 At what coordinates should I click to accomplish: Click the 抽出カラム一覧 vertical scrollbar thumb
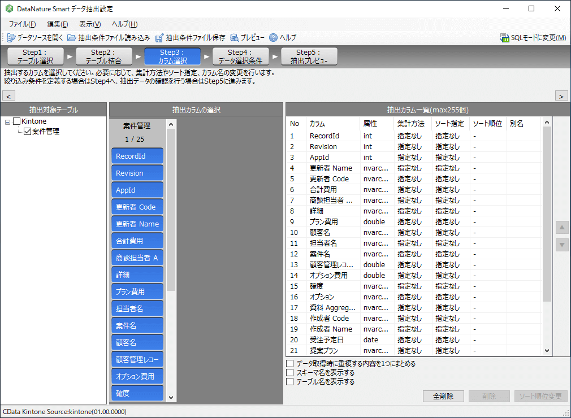[547, 214]
